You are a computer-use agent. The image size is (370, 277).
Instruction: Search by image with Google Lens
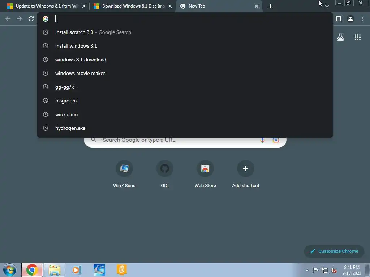tap(276, 140)
